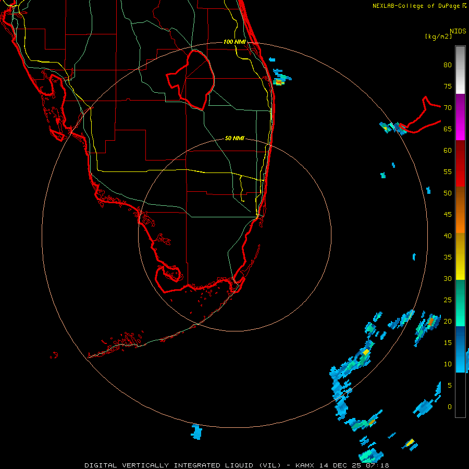
Task: Click the radar echo inside Bahamas island outline
Action: click(x=399, y=128)
